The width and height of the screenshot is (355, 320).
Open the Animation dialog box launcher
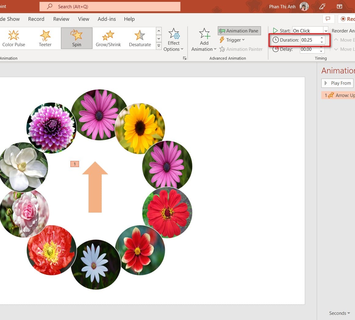pos(185,58)
